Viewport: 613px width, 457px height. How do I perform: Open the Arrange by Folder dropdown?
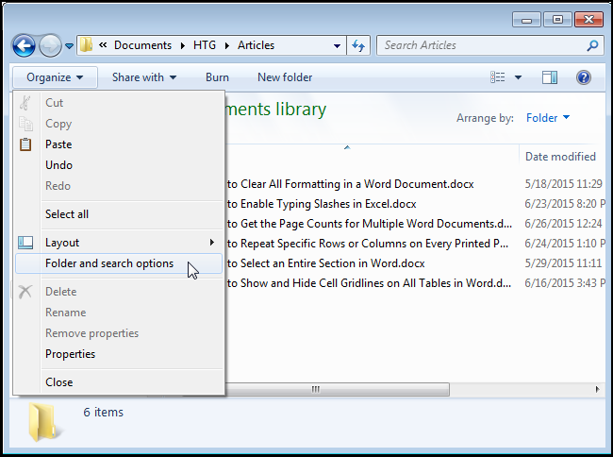tap(548, 118)
